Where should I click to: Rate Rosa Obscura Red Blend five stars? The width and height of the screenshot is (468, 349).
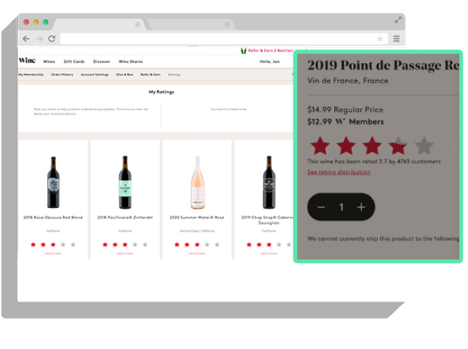73,245
